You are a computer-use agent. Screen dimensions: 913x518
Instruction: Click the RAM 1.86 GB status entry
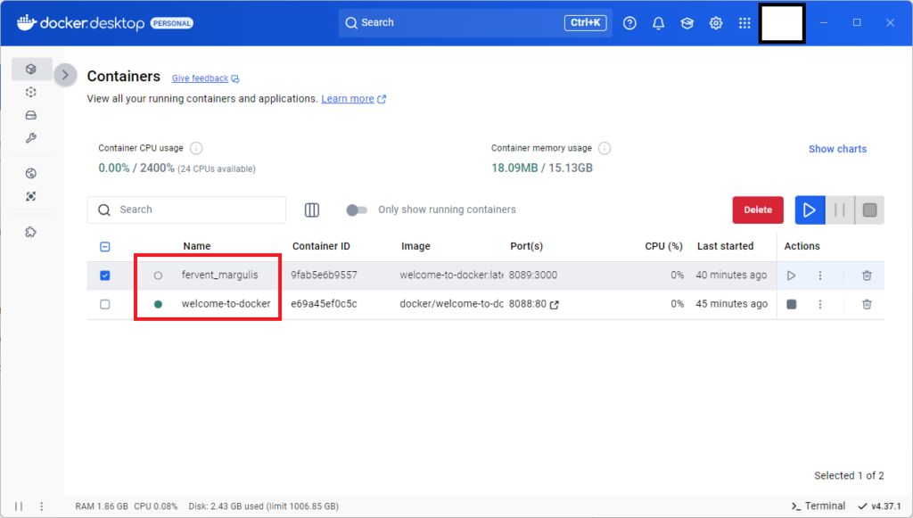pyautogui.click(x=102, y=506)
